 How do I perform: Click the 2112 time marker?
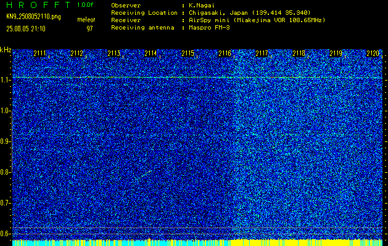76,54
